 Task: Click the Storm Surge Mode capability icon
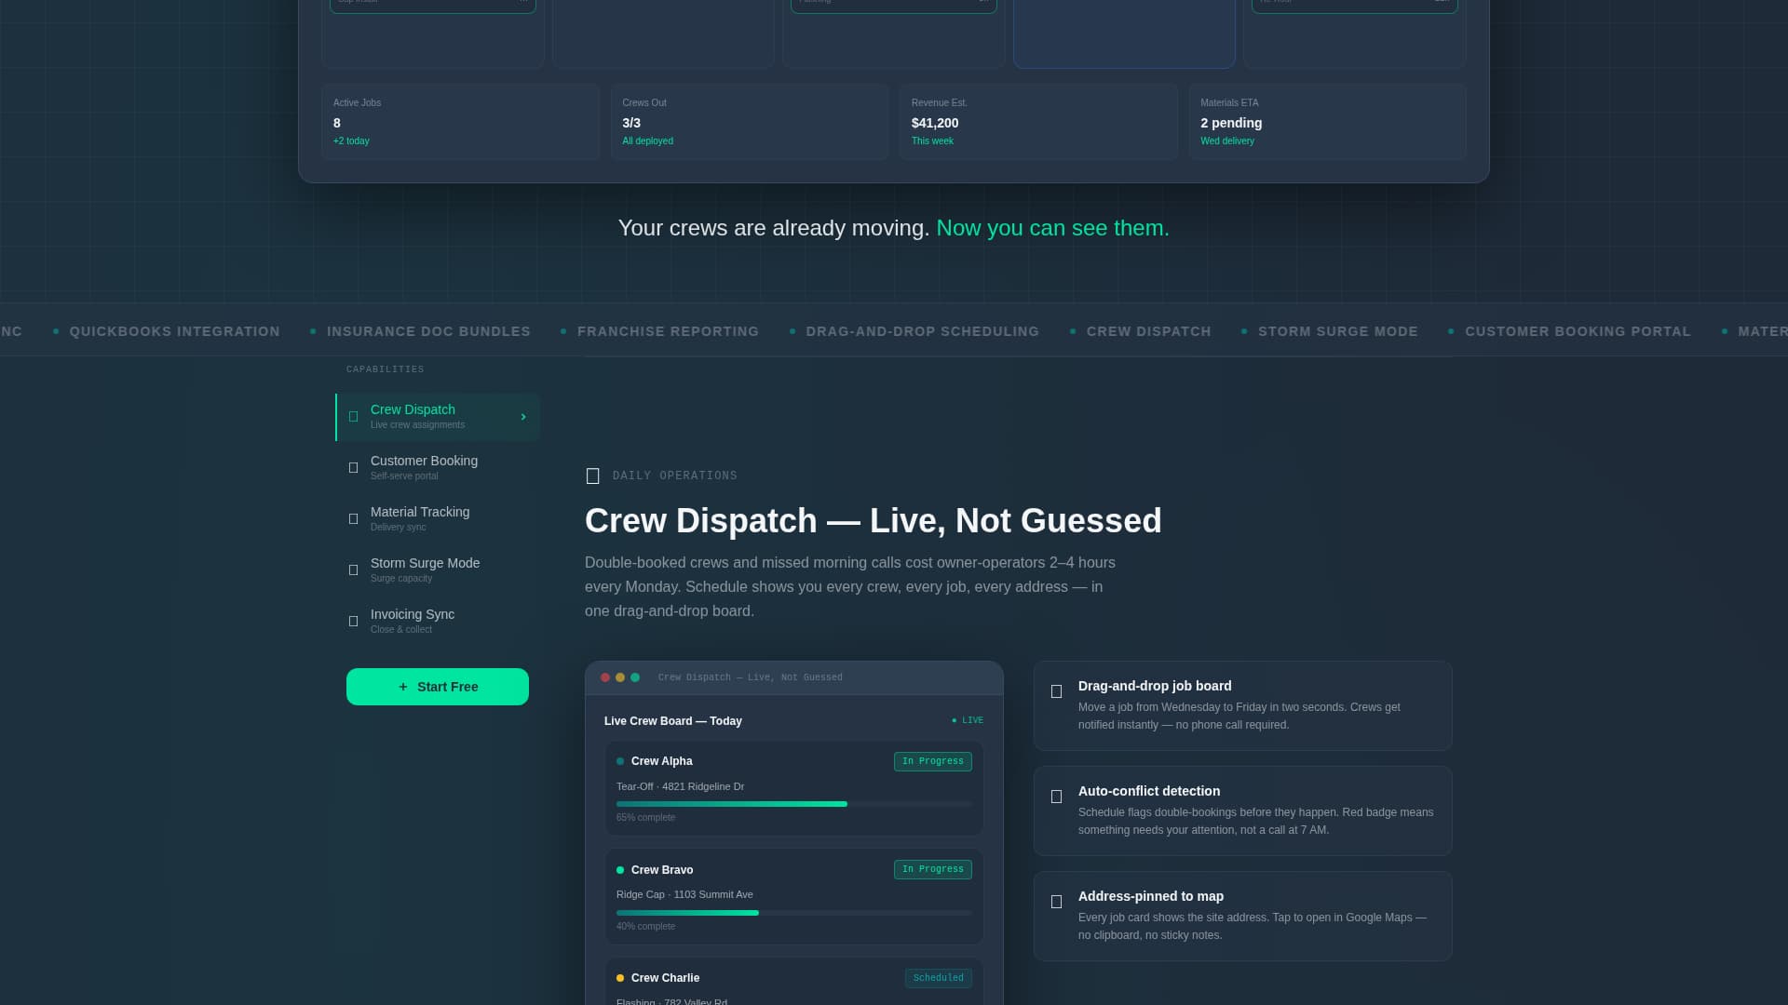click(353, 570)
